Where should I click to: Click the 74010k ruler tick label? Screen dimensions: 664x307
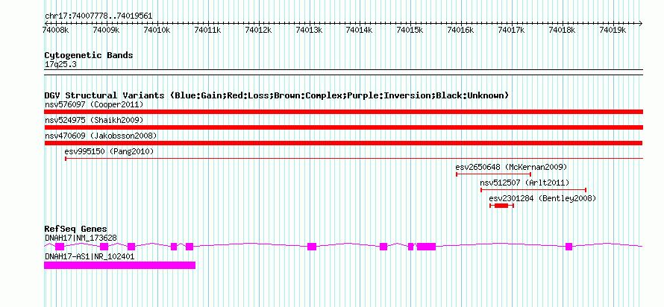tap(157, 30)
